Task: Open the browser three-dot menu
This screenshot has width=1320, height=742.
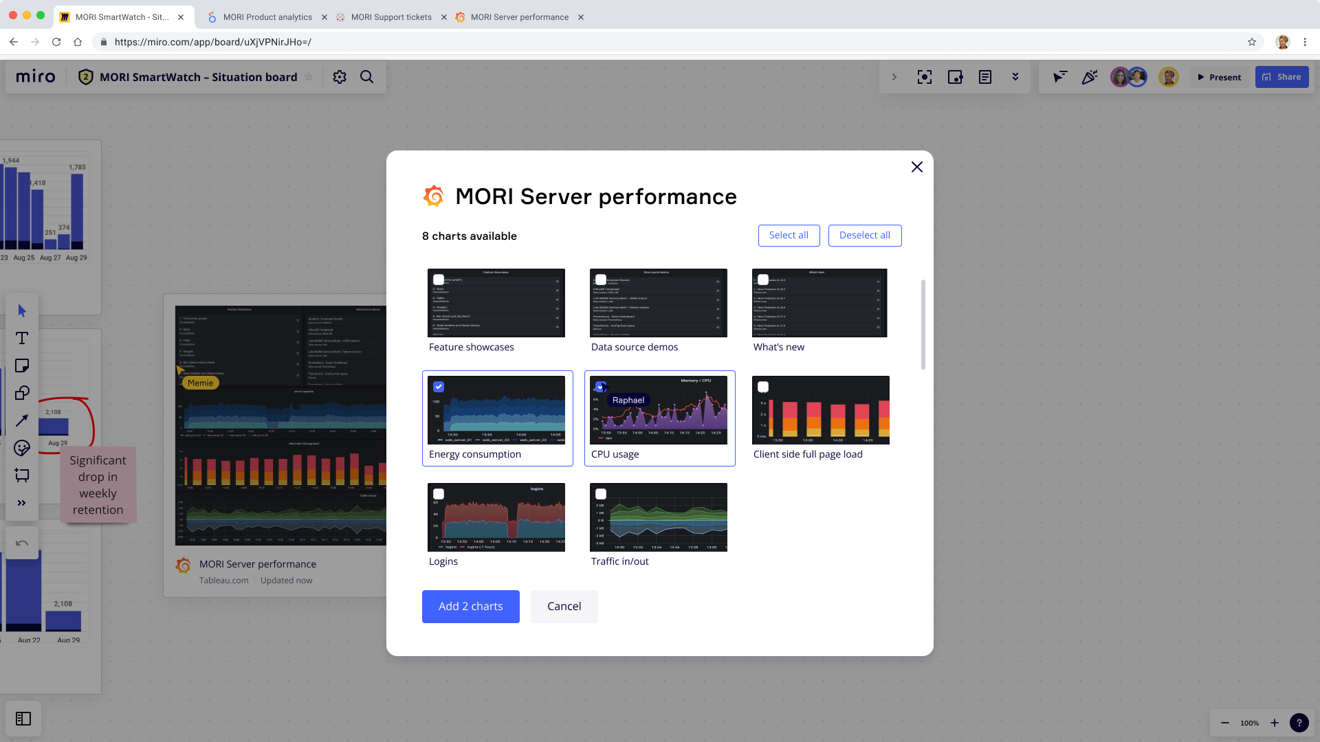Action: [x=1305, y=42]
